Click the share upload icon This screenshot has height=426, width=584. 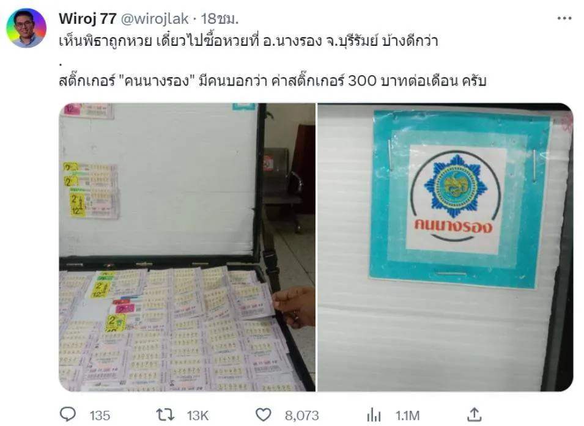[x=474, y=414]
